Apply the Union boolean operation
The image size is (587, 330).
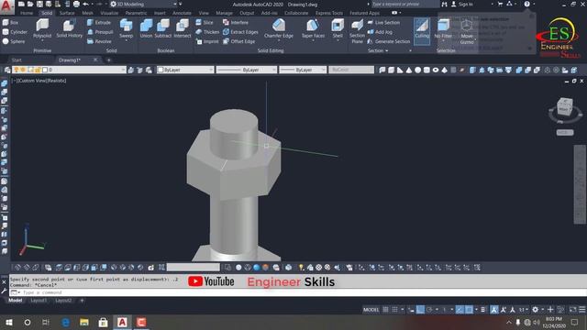point(146,28)
